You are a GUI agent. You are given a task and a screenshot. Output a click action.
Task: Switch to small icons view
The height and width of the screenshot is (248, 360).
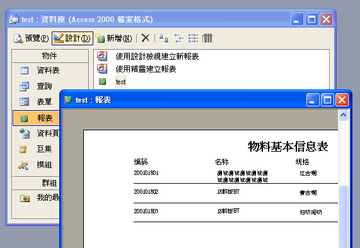tap(179, 38)
